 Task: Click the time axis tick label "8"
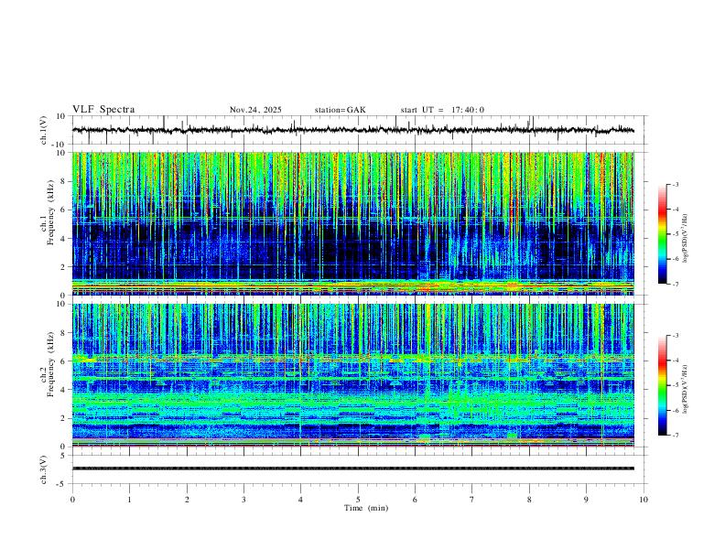pos(529,500)
